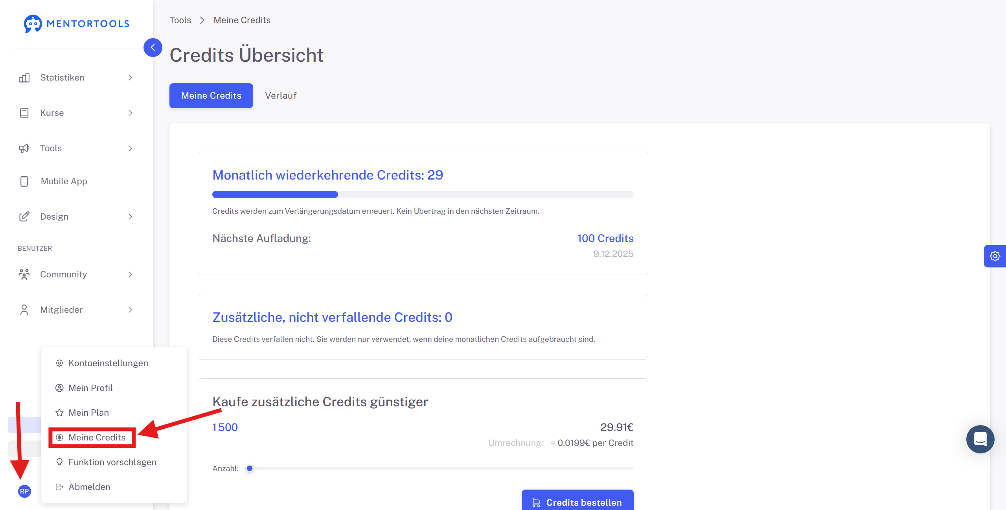
Task: Expand the Kurse submenu chevron
Action: click(130, 113)
